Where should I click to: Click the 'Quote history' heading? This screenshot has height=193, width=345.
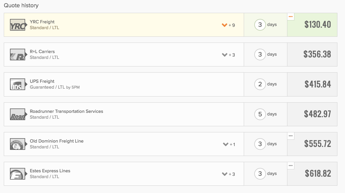click(21, 6)
